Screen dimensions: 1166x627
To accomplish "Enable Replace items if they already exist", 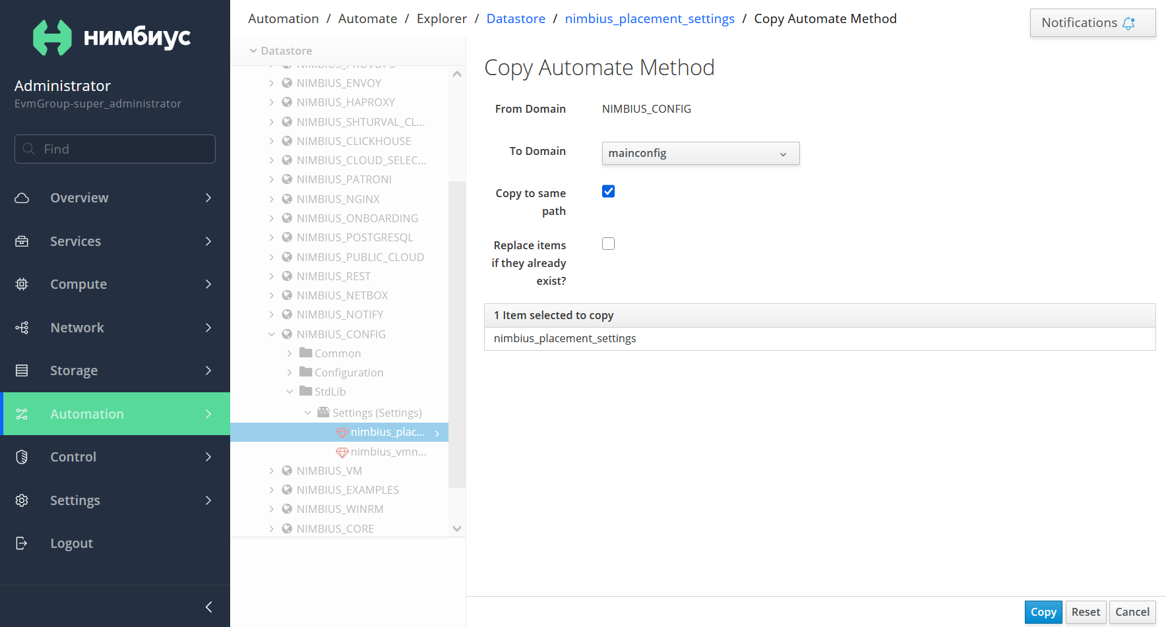I will 608,244.
